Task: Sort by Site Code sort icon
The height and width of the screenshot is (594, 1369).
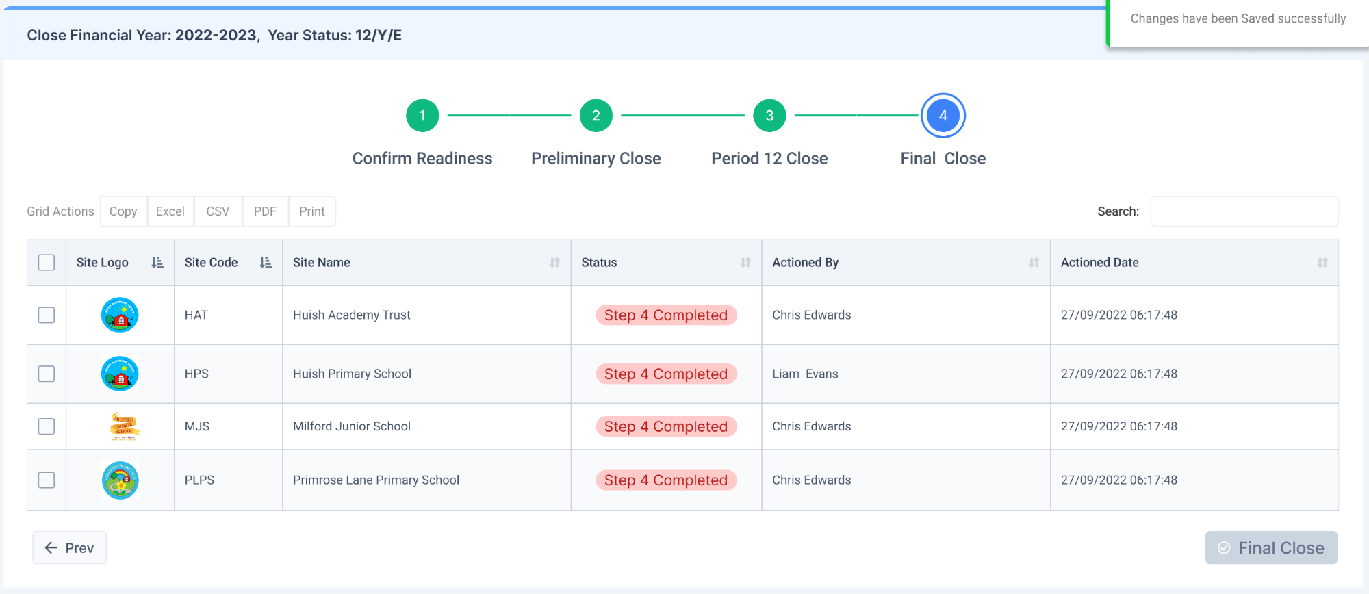Action: click(266, 263)
